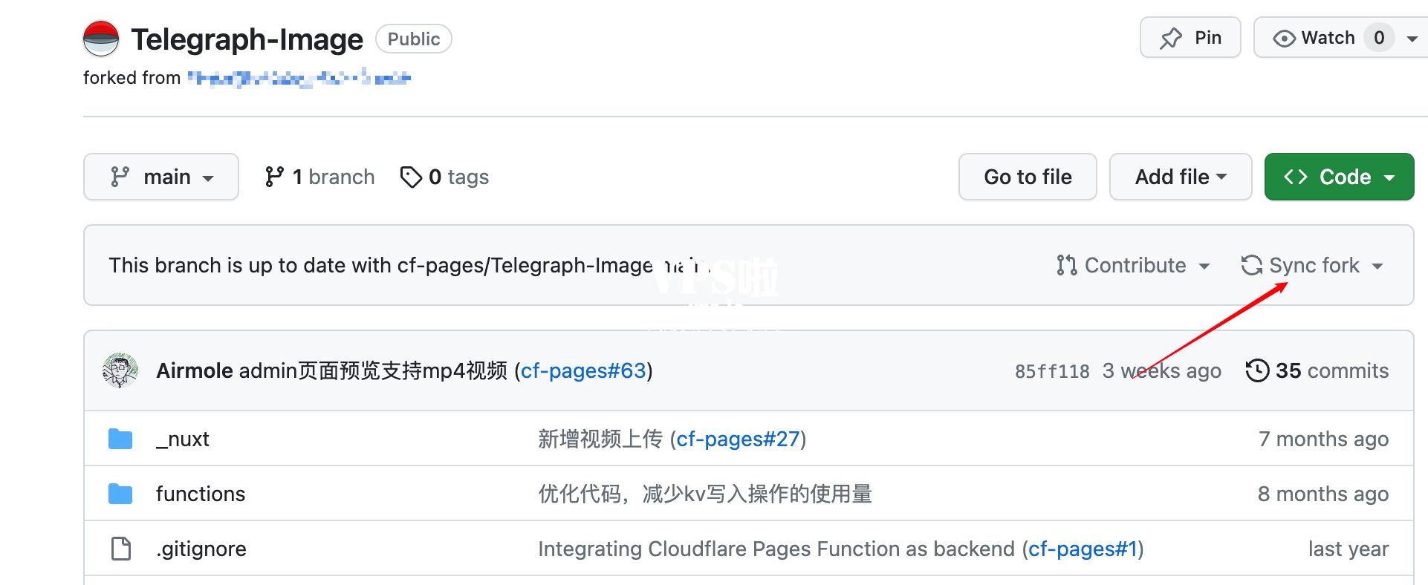
Task: Open the _nuxt folder
Action: coord(183,439)
